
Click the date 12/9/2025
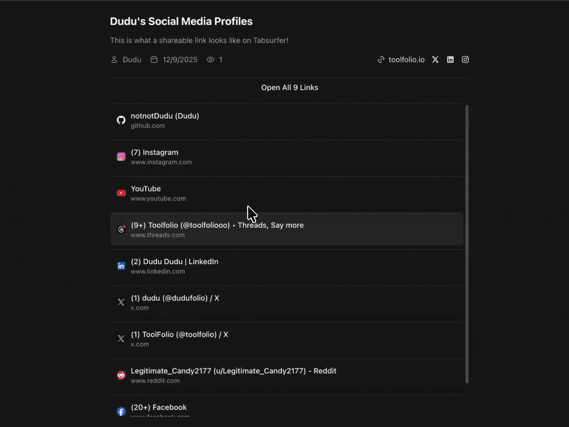click(180, 60)
